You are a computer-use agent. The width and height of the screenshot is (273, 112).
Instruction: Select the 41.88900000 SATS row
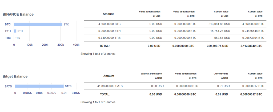175,86
